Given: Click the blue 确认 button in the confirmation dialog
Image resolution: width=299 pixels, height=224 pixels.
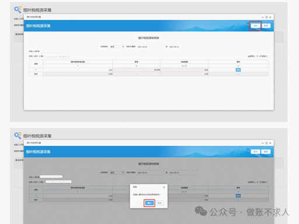Looking at the screenshot, I should click(x=149, y=203).
